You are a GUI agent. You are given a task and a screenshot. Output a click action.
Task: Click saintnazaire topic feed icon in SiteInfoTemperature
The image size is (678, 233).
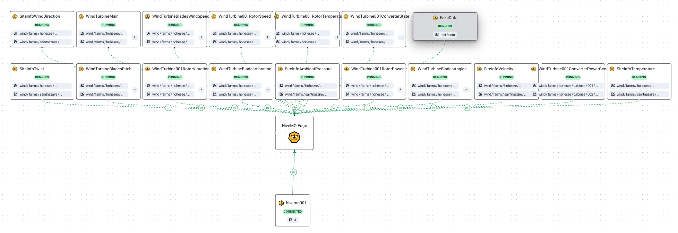tap(613, 94)
